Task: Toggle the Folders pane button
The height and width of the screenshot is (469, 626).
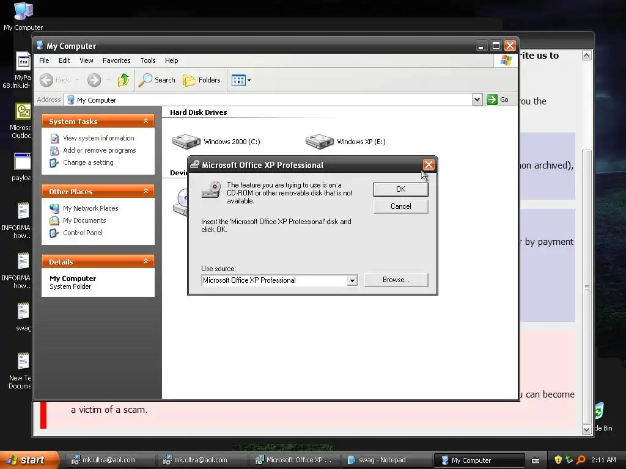Action: (x=202, y=80)
